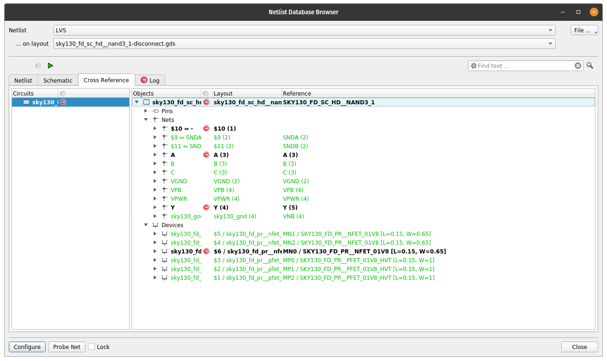This screenshot has width=607, height=361.
Task: Click the Probe Net button
Action: coord(67,347)
